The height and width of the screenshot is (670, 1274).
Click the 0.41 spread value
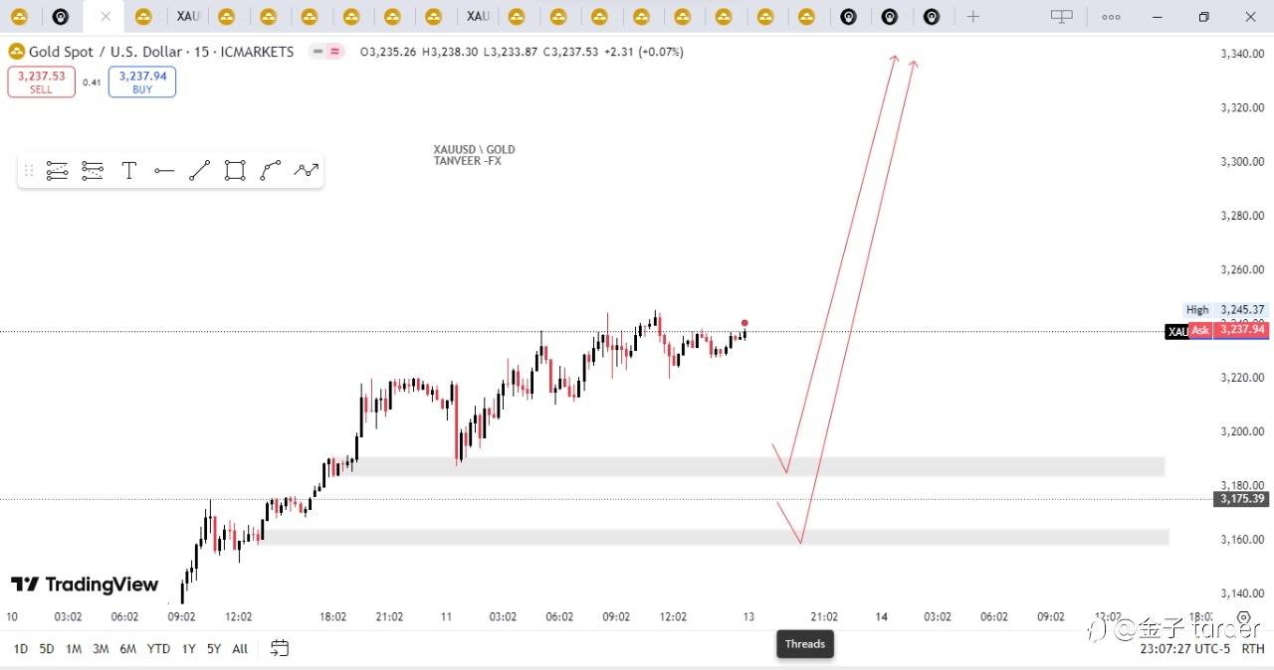92,83
